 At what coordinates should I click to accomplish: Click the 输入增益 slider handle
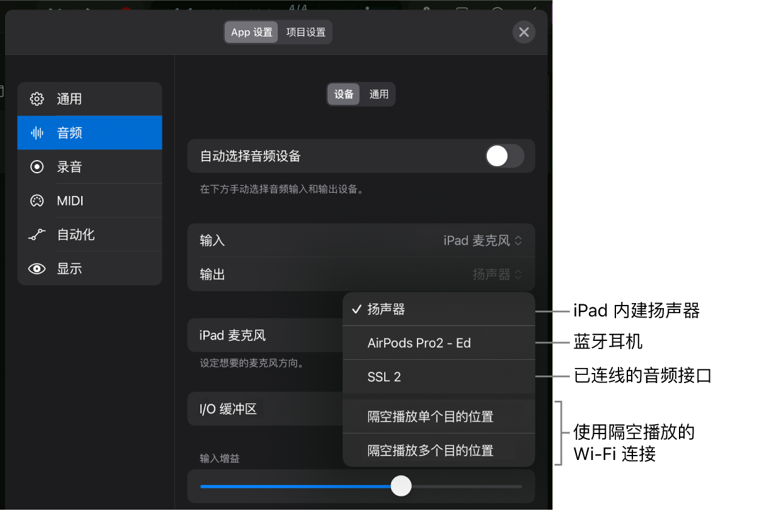coord(401,486)
